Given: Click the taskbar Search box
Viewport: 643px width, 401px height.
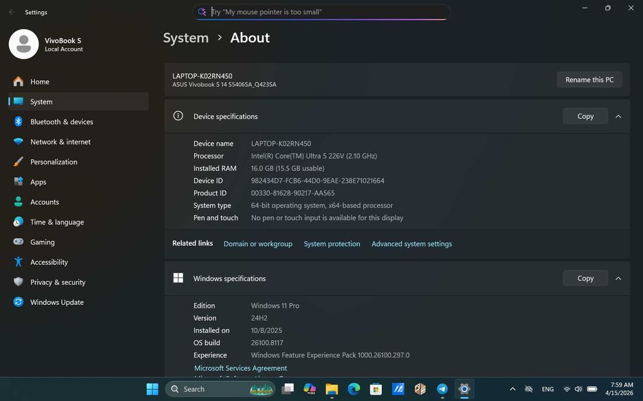Looking at the screenshot, I should pyautogui.click(x=220, y=389).
